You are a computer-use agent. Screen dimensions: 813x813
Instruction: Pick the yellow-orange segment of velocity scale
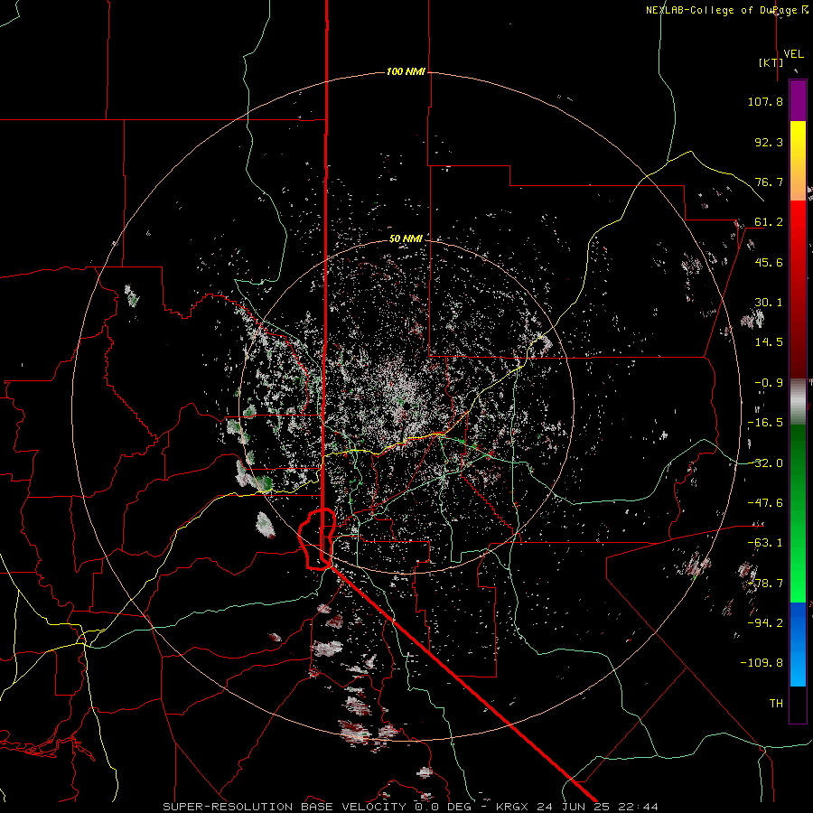798,161
